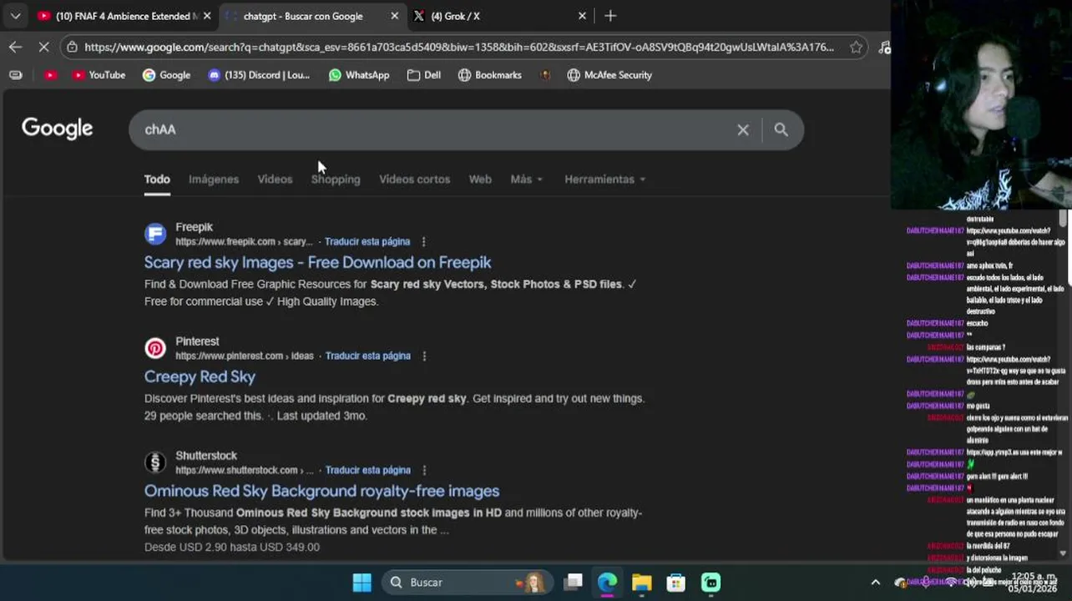Click the Freepik site favicon
The width and height of the screenshot is (1072, 601).
tap(155, 234)
